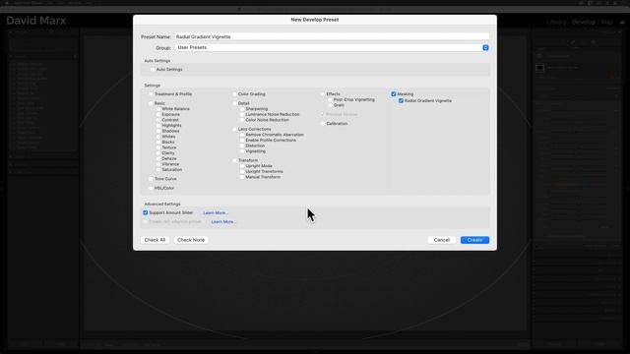
Task: Uncheck Radial Gradient Vignette mask checkbox
Action: (401, 100)
